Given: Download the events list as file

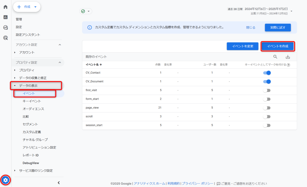Looking at the screenshot, I should (288, 57).
